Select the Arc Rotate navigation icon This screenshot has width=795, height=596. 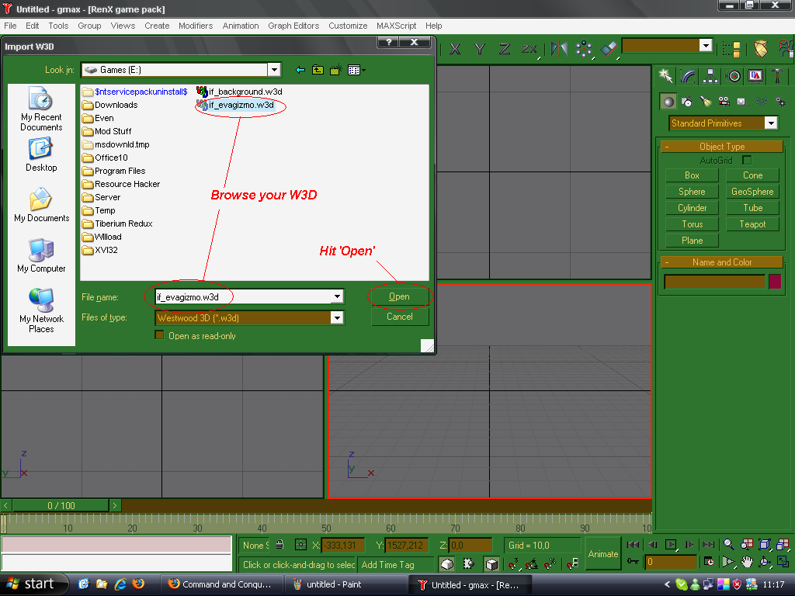(x=765, y=562)
